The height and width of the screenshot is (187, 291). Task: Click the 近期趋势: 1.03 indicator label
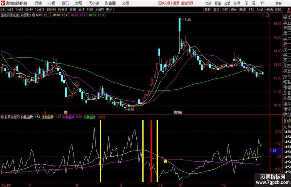(52, 117)
